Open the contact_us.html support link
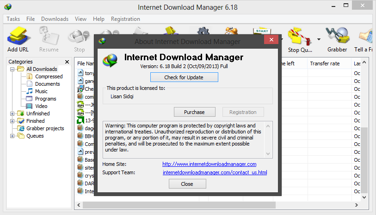Viewport: 376px width, 215px height. click(x=215, y=172)
